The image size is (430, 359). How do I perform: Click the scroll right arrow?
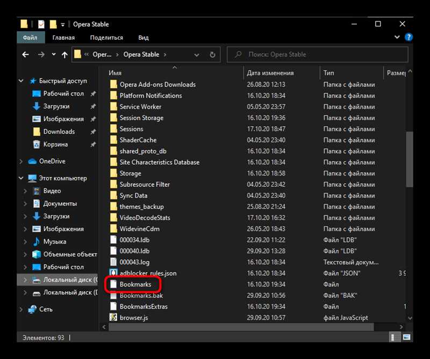pyautogui.click(x=401, y=327)
